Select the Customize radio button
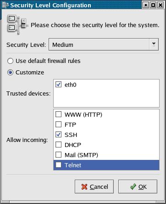166x204 pixels. tap(11, 73)
